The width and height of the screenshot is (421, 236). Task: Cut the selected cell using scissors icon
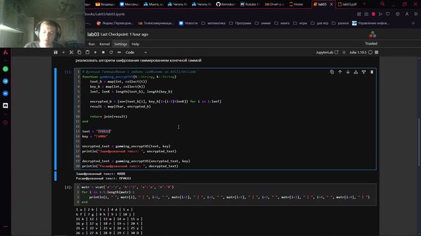(72, 52)
